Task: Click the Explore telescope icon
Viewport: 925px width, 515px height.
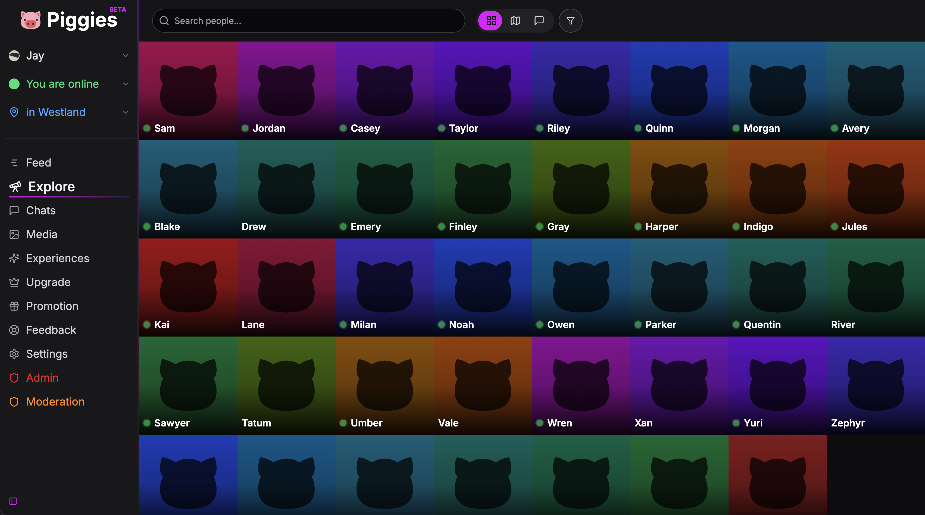Action: click(15, 187)
